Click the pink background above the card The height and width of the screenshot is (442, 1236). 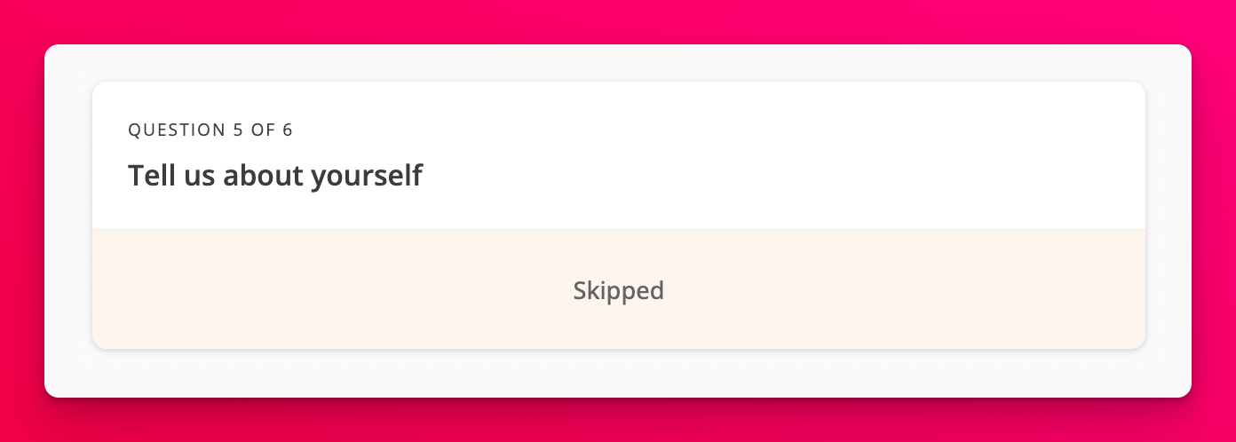coord(618,21)
